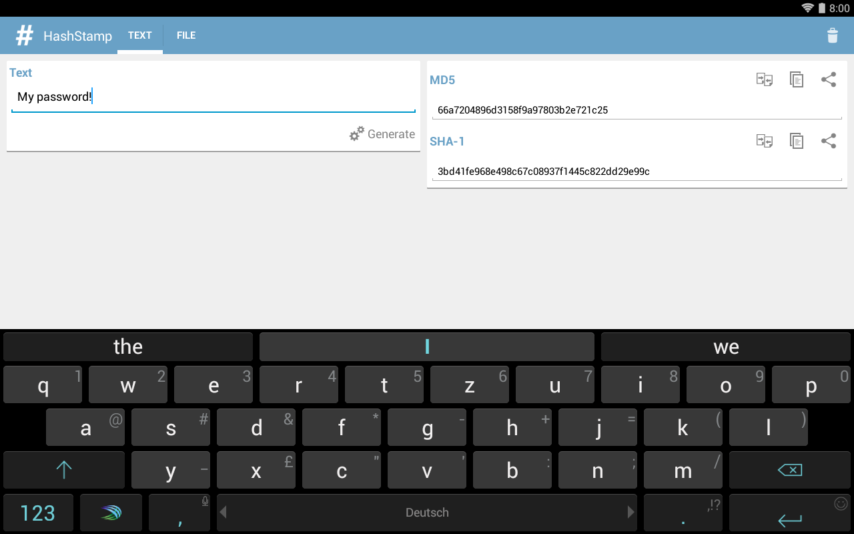Screen dimensions: 854x534
Task: Focus the Text input field
Action: click(213, 97)
